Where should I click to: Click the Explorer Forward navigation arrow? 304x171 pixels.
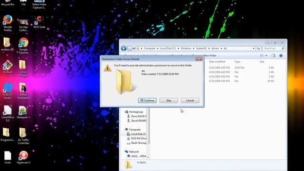tap(130, 48)
